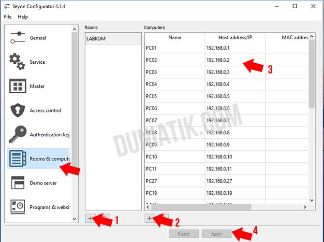The height and width of the screenshot is (242, 324).
Task: Maximize the Veyon Configurator window
Action: pos(295,6)
